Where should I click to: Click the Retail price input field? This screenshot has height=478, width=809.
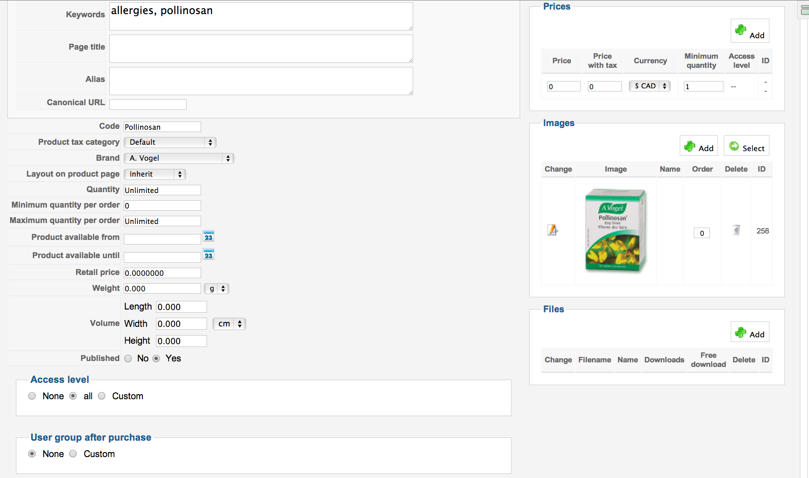click(162, 273)
